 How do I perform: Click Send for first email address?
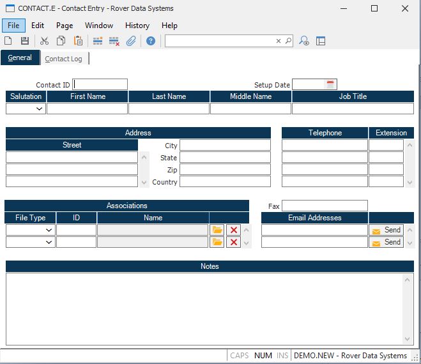[386, 230]
